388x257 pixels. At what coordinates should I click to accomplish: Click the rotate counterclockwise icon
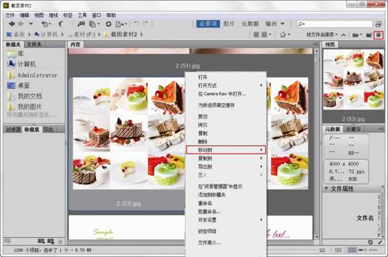click(136, 24)
